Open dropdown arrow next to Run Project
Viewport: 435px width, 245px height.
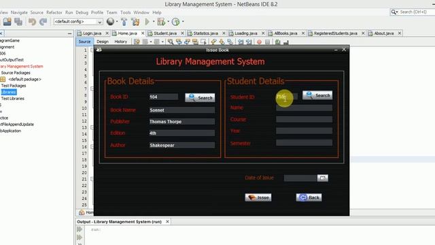[154, 21]
